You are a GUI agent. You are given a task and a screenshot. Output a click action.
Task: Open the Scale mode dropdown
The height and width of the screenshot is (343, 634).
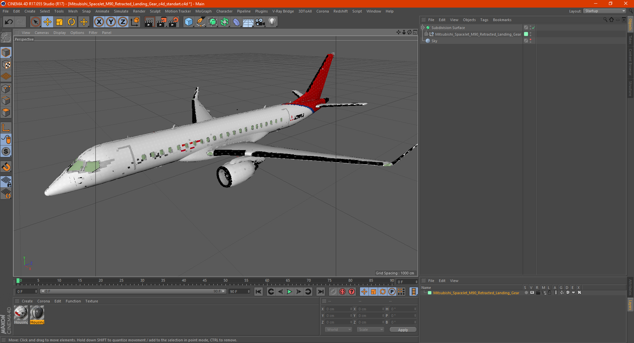tap(370, 329)
